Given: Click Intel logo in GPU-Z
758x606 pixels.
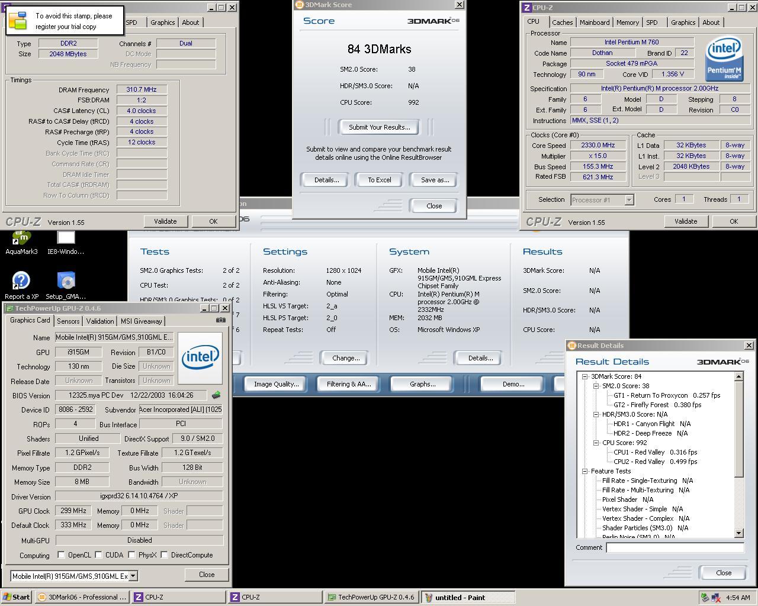Looking at the screenshot, I should point(200,357).
